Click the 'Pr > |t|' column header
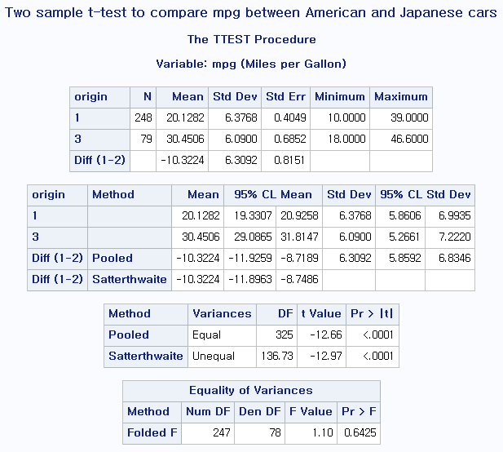503x452 pixels. pos(372,313)
